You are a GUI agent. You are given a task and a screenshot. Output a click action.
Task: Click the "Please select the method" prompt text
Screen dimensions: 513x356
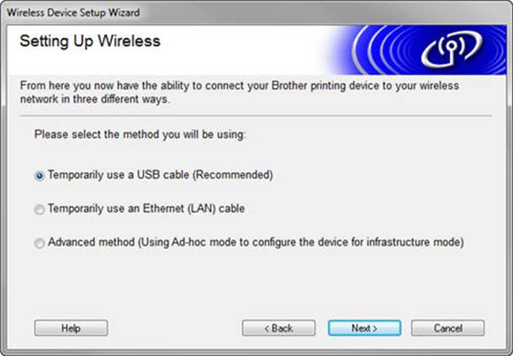[x=140, y=135]
